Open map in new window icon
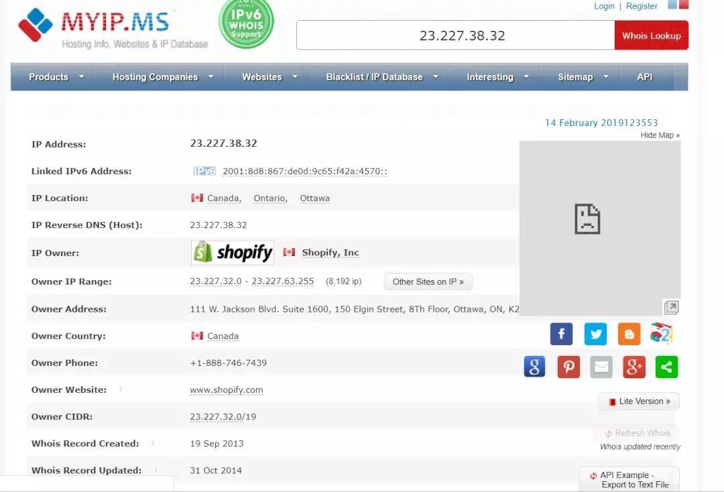The image size is (724, 492). [x=671, y=308]
